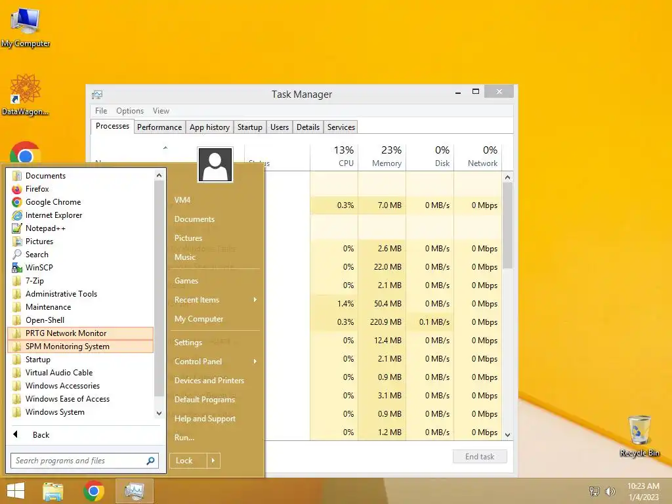Open the 7-Zip folder icon
Image resolution: width=672 pixels, height=504 pixels.
[16, 281]
